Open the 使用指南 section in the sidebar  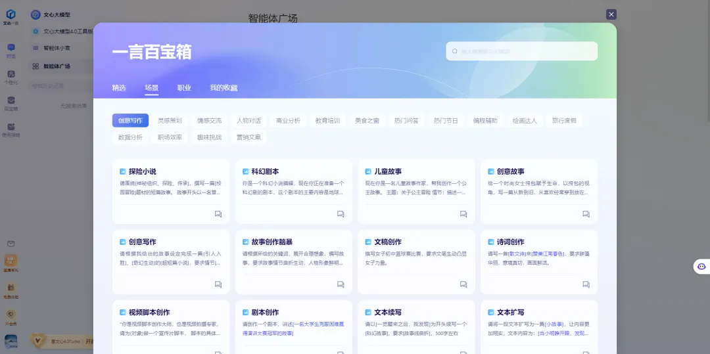point(11,130)
